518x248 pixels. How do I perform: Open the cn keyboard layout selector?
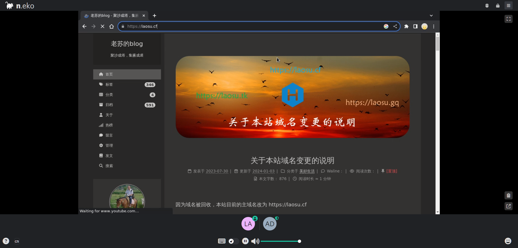pos(17,241)
